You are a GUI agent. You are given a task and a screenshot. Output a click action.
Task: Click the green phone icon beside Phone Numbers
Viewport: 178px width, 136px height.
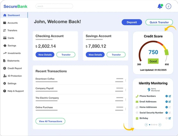click(x=137, y=96)
